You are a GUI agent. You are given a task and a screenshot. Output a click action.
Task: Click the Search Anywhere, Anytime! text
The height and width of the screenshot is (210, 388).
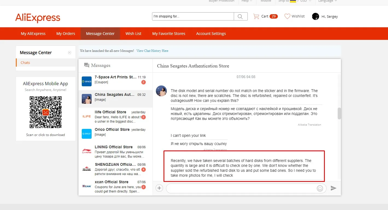tap(45, 90)
